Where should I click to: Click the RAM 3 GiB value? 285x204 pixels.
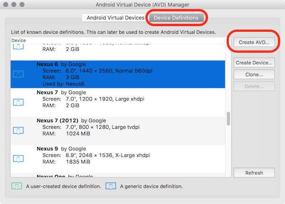pos(73,78)
